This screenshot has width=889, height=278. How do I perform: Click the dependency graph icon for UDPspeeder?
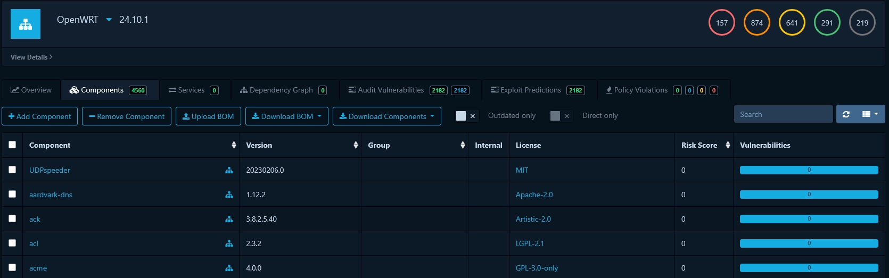coord(229,170)
